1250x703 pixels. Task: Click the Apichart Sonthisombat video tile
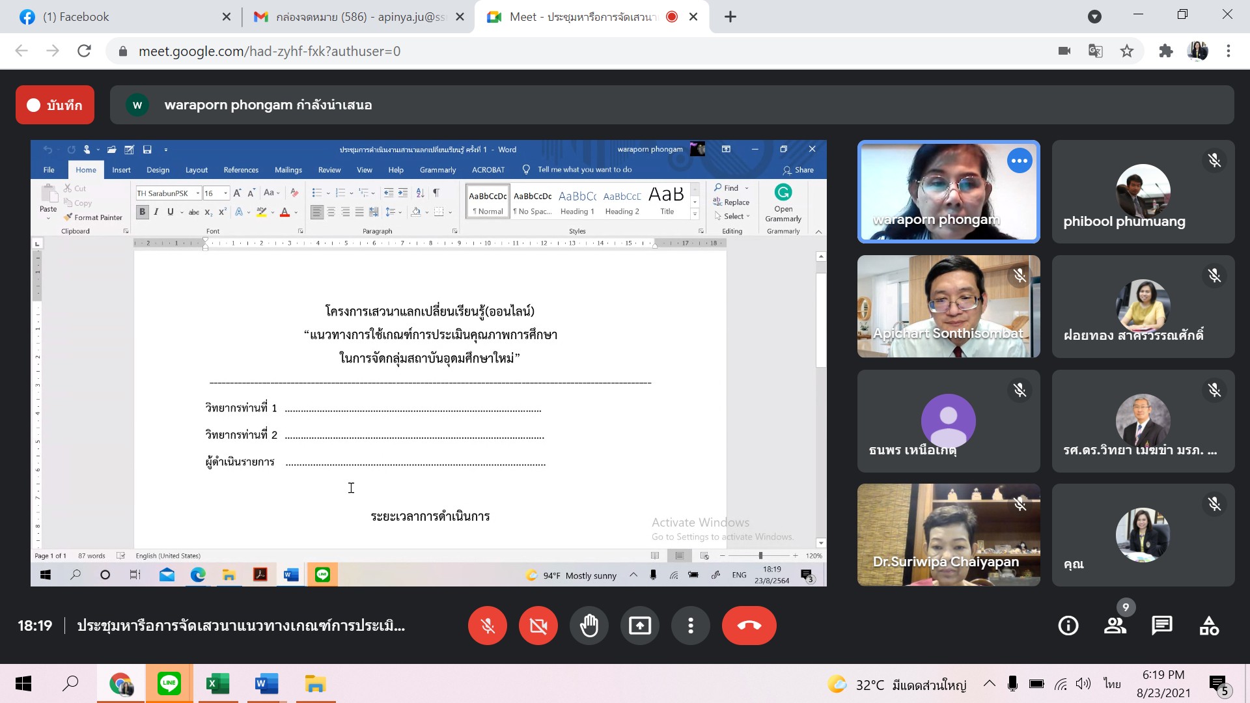tap(948, 306)
